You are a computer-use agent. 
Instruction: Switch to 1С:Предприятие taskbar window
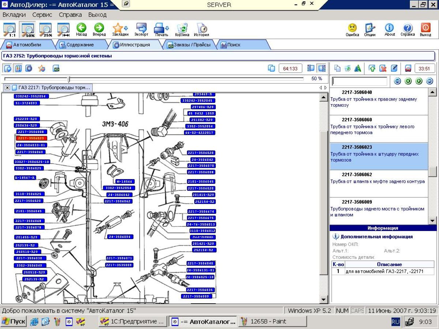click(x=133, y=322)
